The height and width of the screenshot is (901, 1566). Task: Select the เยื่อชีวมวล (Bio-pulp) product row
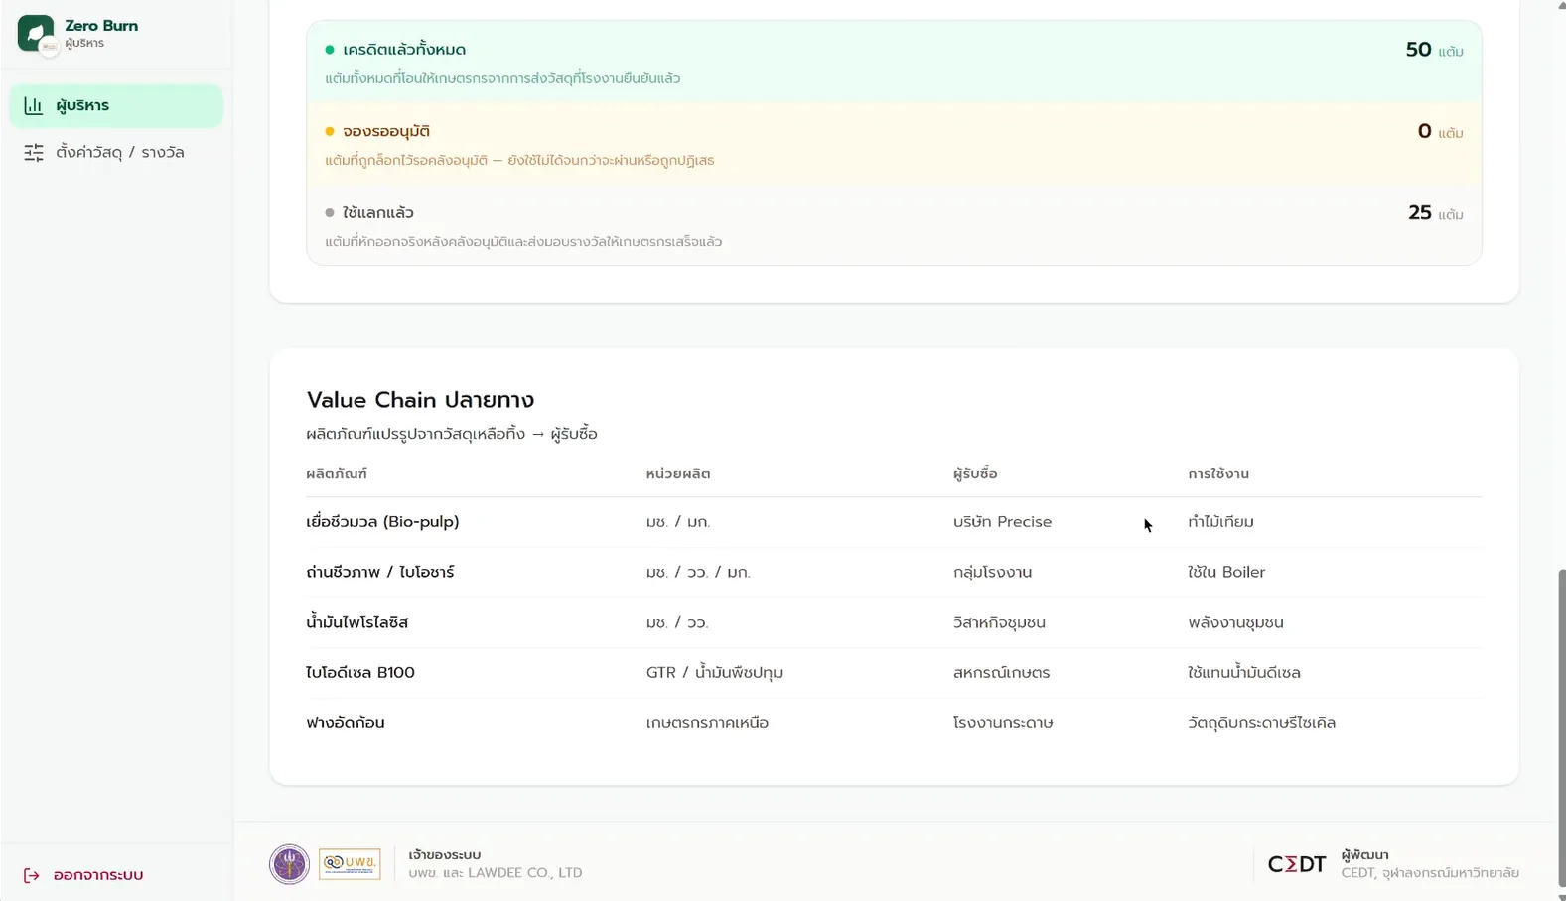point(894,522)
